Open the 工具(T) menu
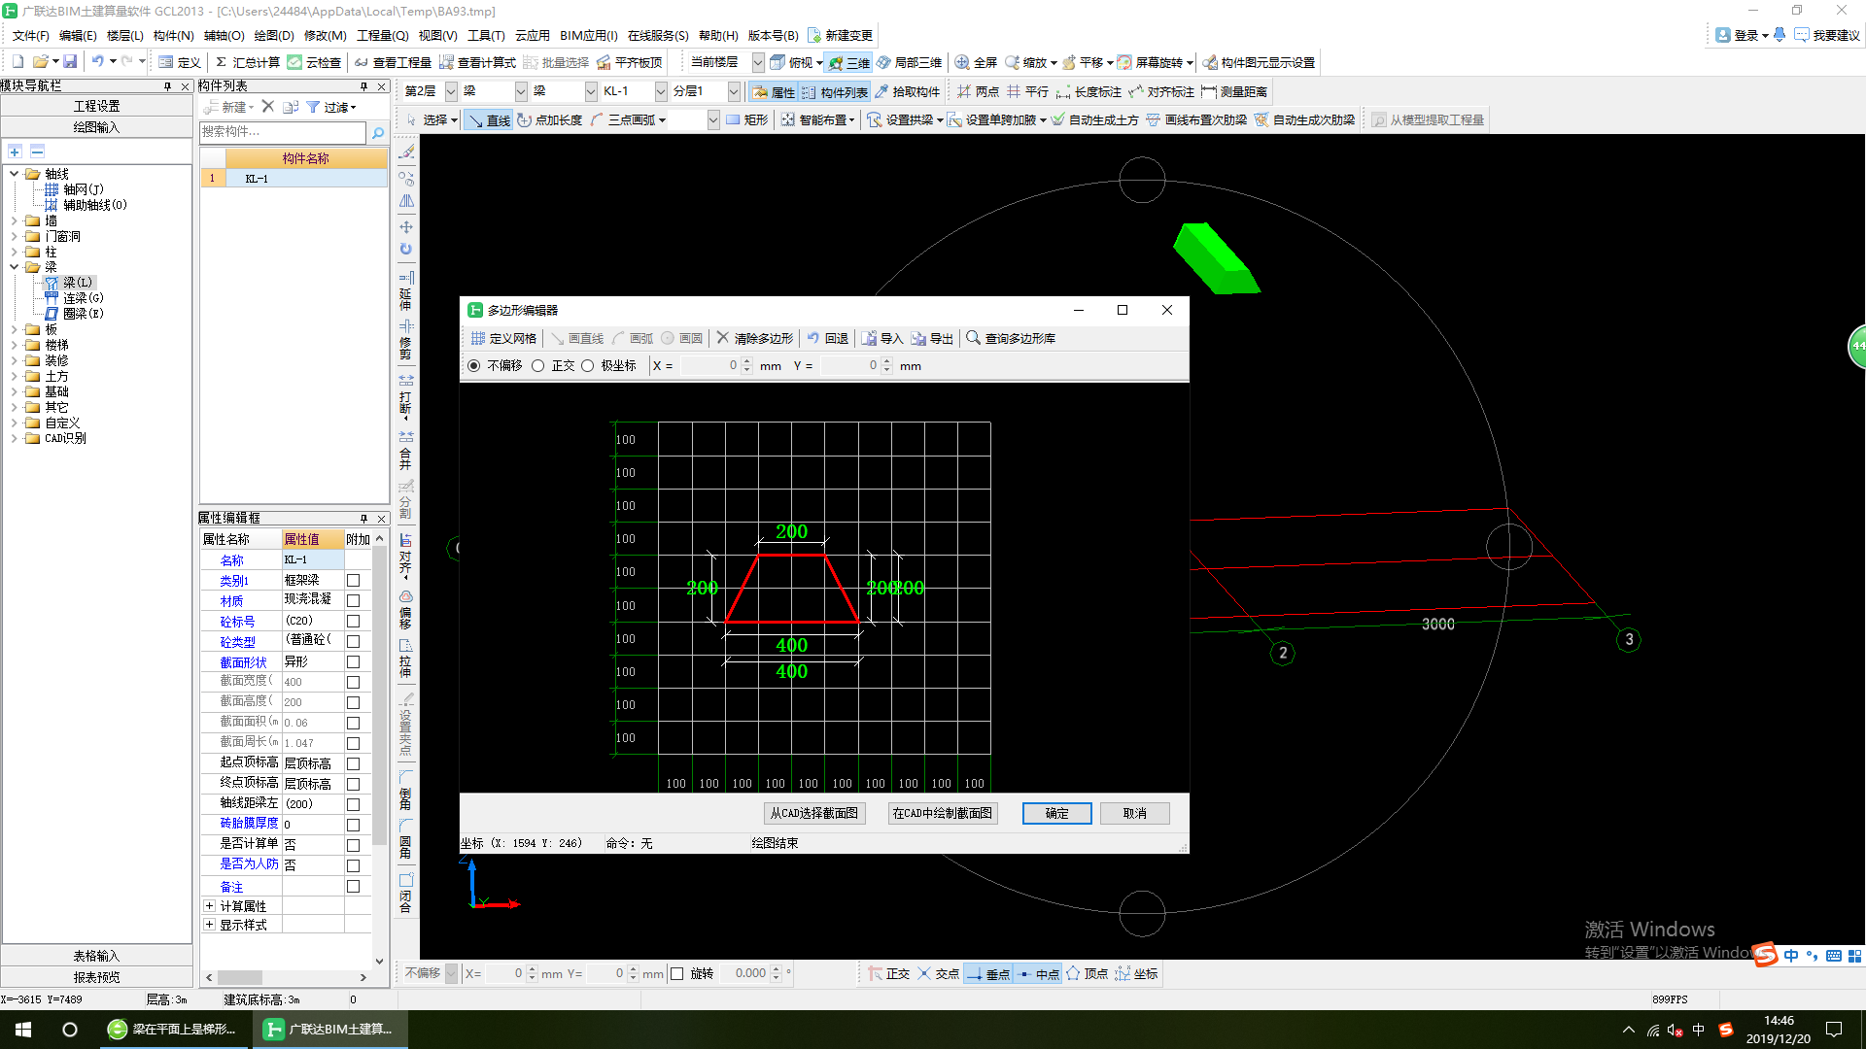Screen dimensions: 1866x1049 click(x=486, y=35)
